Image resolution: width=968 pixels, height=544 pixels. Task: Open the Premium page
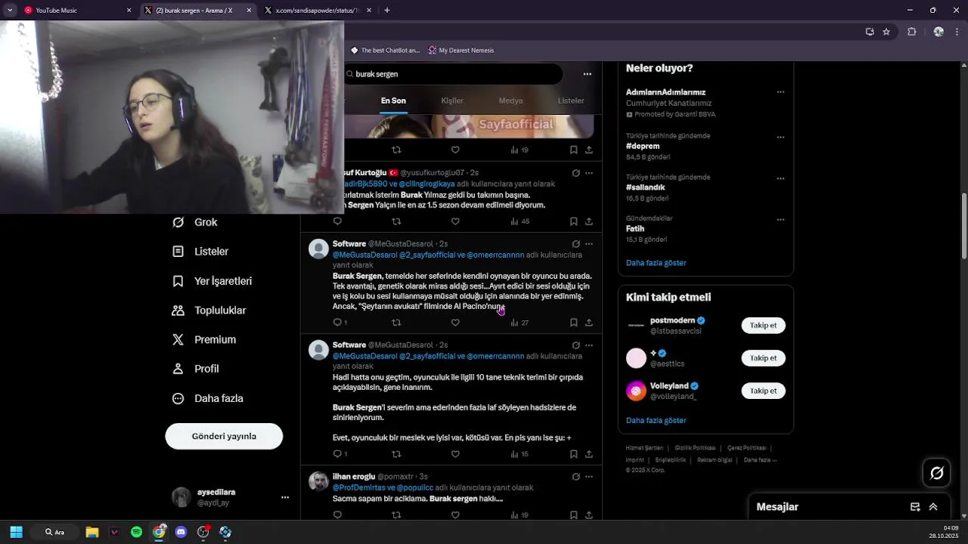coord(204,340)
